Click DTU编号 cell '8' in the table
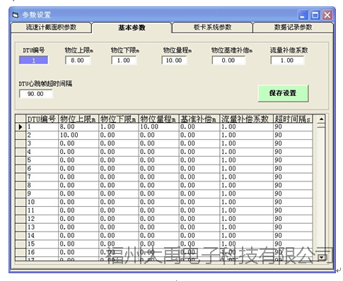 tap(42, 186)
